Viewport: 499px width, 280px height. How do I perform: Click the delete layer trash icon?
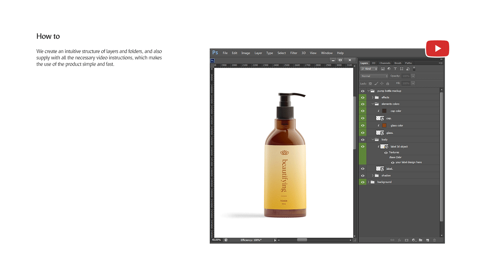[434, 240]
